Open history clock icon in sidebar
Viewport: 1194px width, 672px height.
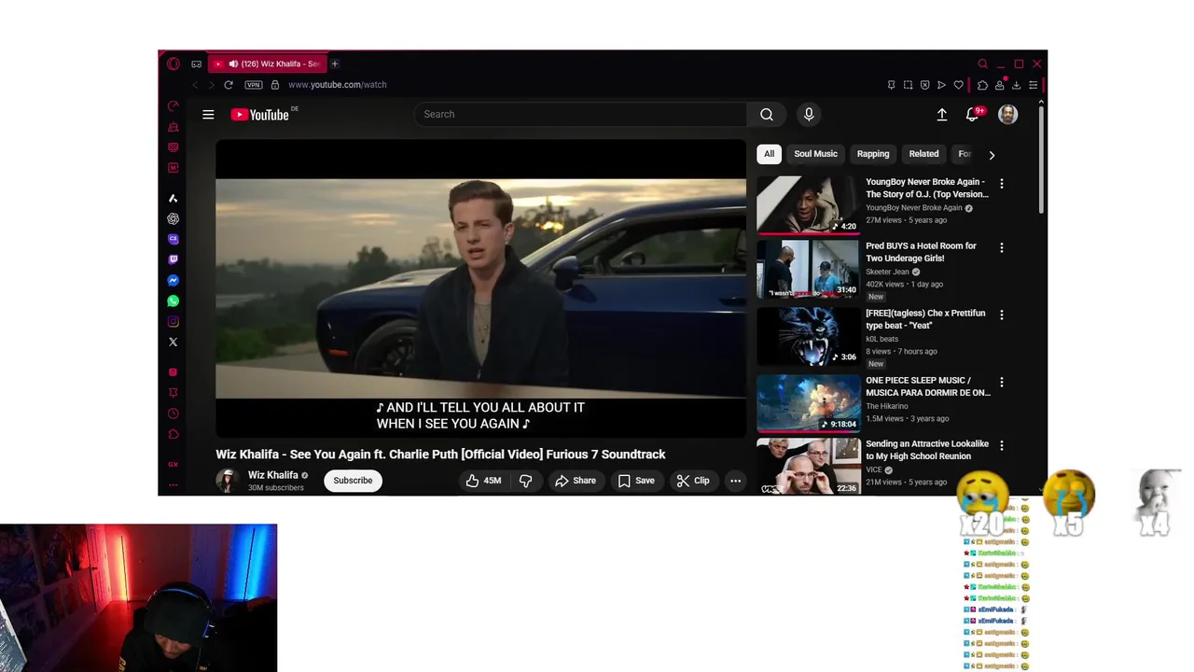(x=173, y=413)
